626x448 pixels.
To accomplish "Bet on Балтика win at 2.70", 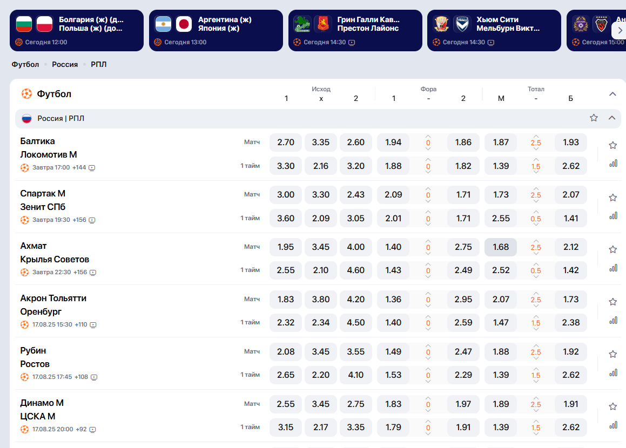I will (x=286, y=142).
